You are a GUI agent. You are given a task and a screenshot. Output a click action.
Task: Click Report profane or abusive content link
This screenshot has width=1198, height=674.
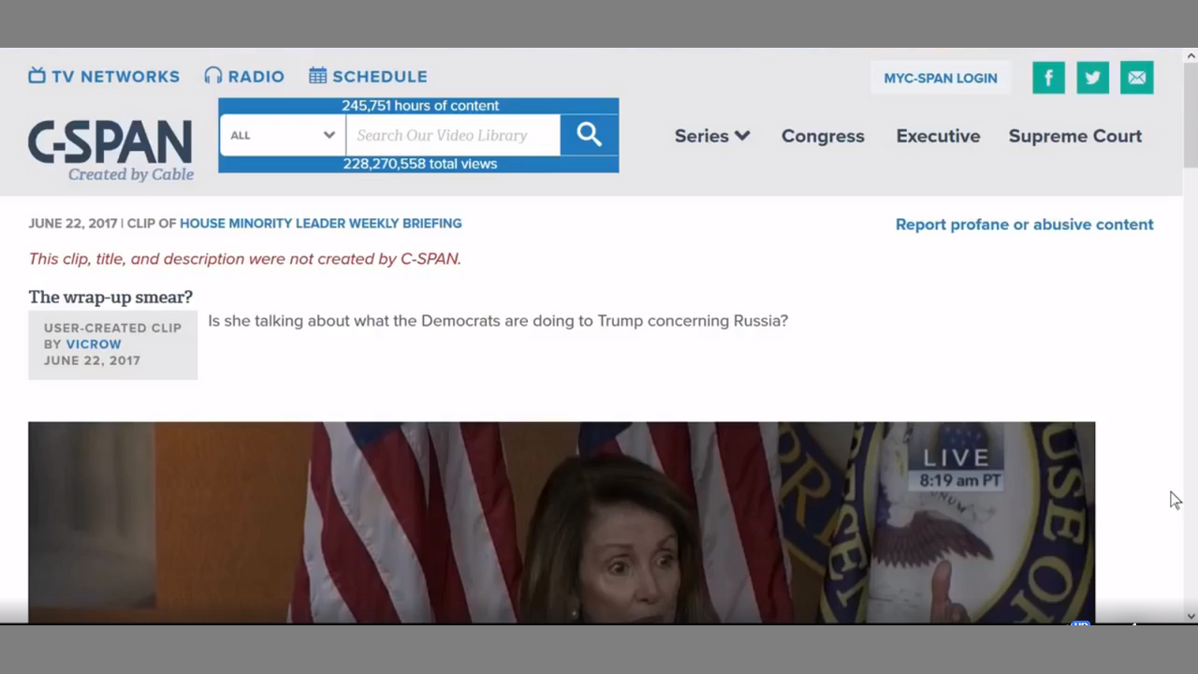(1024, 225)
